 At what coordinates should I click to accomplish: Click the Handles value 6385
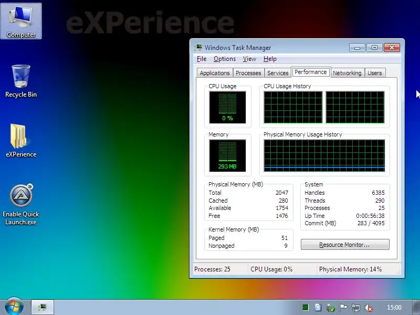[378, 193]
